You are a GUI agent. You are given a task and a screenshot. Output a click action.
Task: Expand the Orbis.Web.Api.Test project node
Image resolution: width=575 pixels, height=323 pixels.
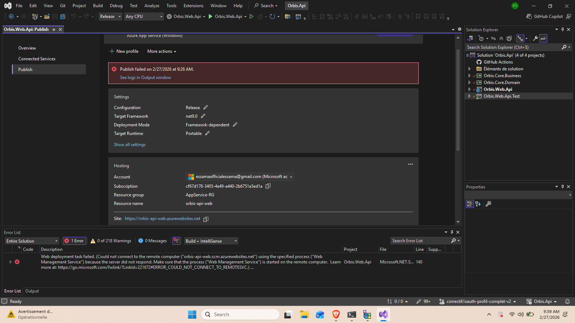(x=469, y=96)
